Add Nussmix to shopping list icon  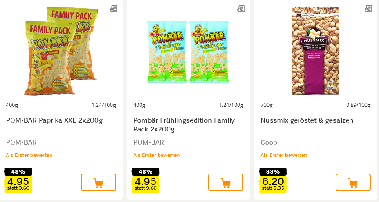(x=368, y=8)
